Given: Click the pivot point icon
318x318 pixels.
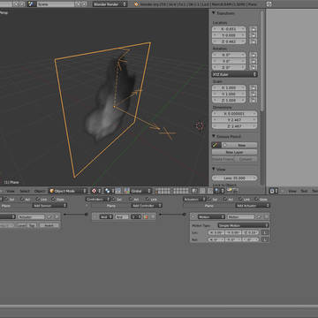Looking at the screenshot, I should pyautogui.click(x=110, y=191).
